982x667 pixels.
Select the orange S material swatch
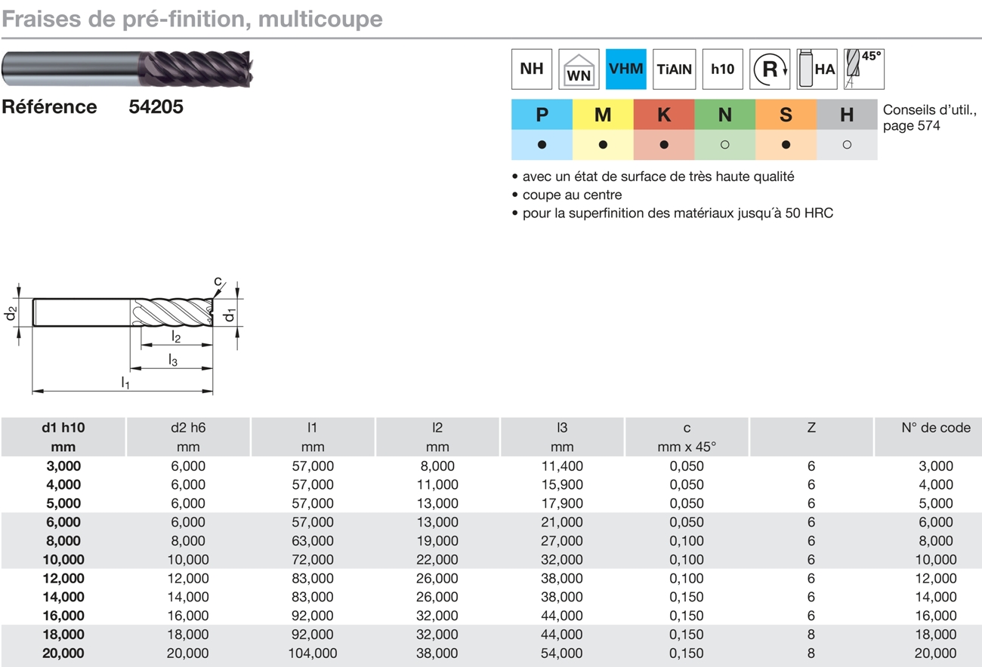(x=786, y=115)
